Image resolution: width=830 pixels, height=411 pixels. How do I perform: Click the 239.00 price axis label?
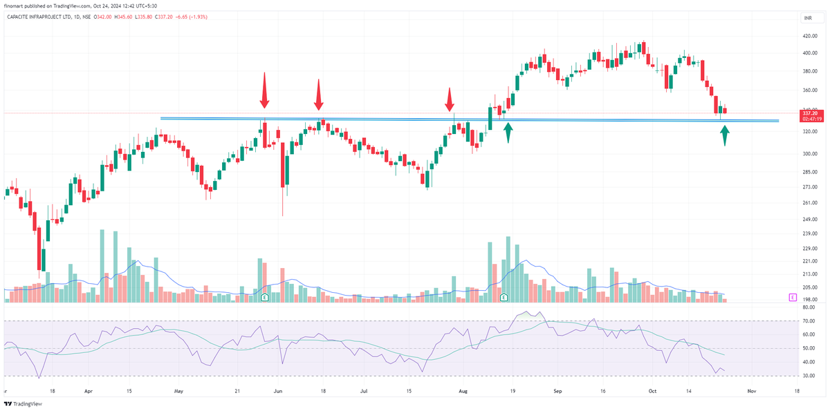(x=809, y=234)
